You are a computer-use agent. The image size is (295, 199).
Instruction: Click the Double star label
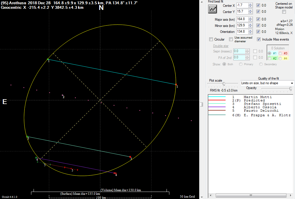tap(221, 46)
